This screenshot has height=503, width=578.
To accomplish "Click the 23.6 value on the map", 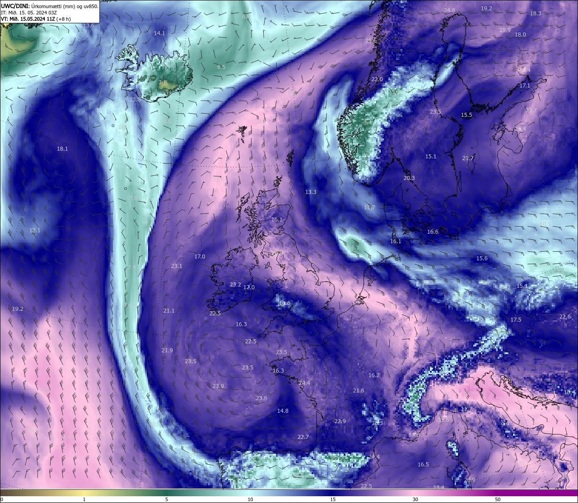I will point(261,398).
